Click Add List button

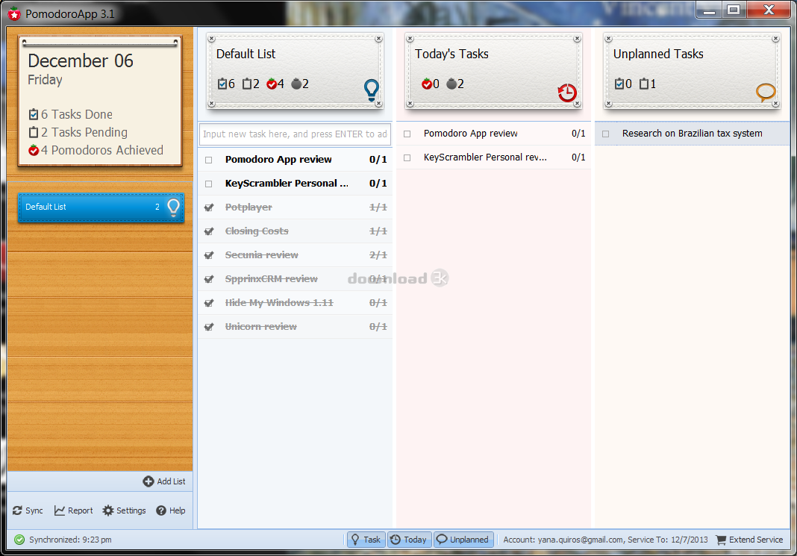coord(164,481)
